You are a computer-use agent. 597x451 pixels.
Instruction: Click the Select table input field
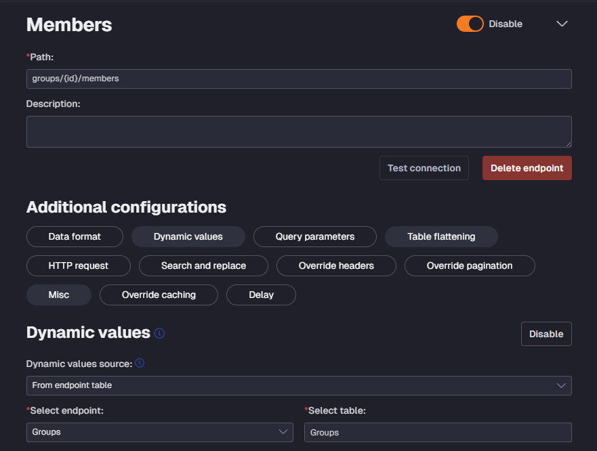438,432
